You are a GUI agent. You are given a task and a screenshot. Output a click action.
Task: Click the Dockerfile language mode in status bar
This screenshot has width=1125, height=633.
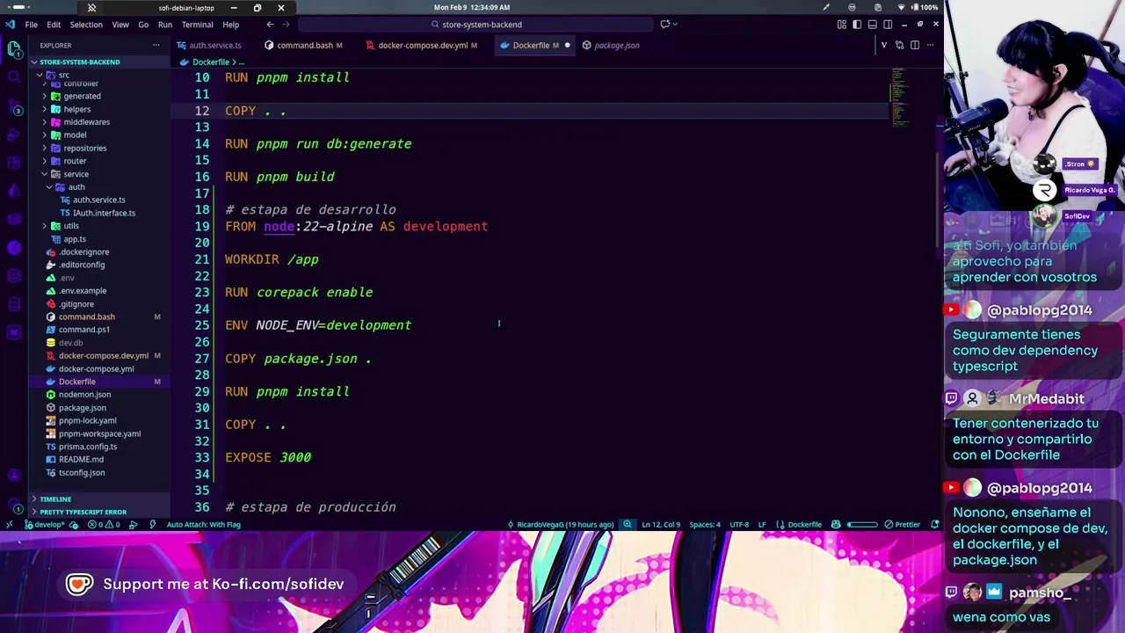pos(804,525)
